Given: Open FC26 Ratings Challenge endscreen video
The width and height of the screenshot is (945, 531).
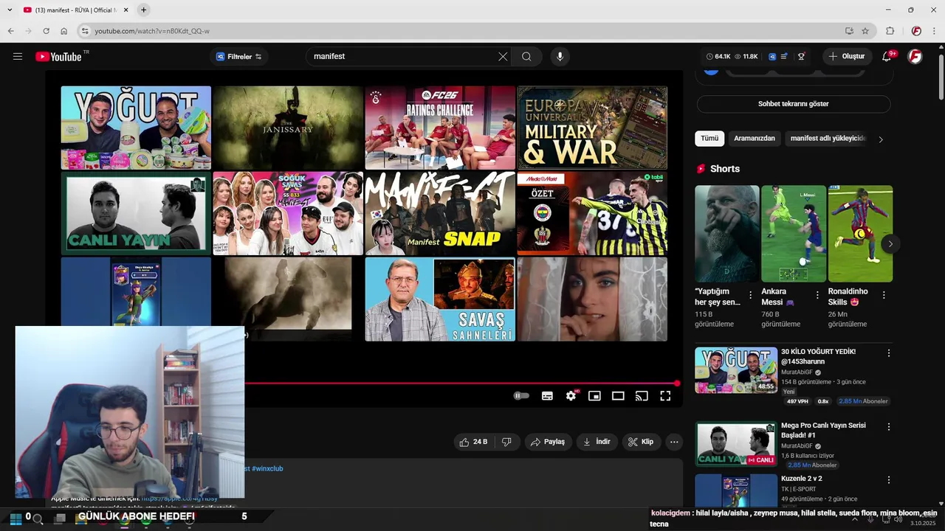Looking at the screenshot, I should click(x=440, y=128).
